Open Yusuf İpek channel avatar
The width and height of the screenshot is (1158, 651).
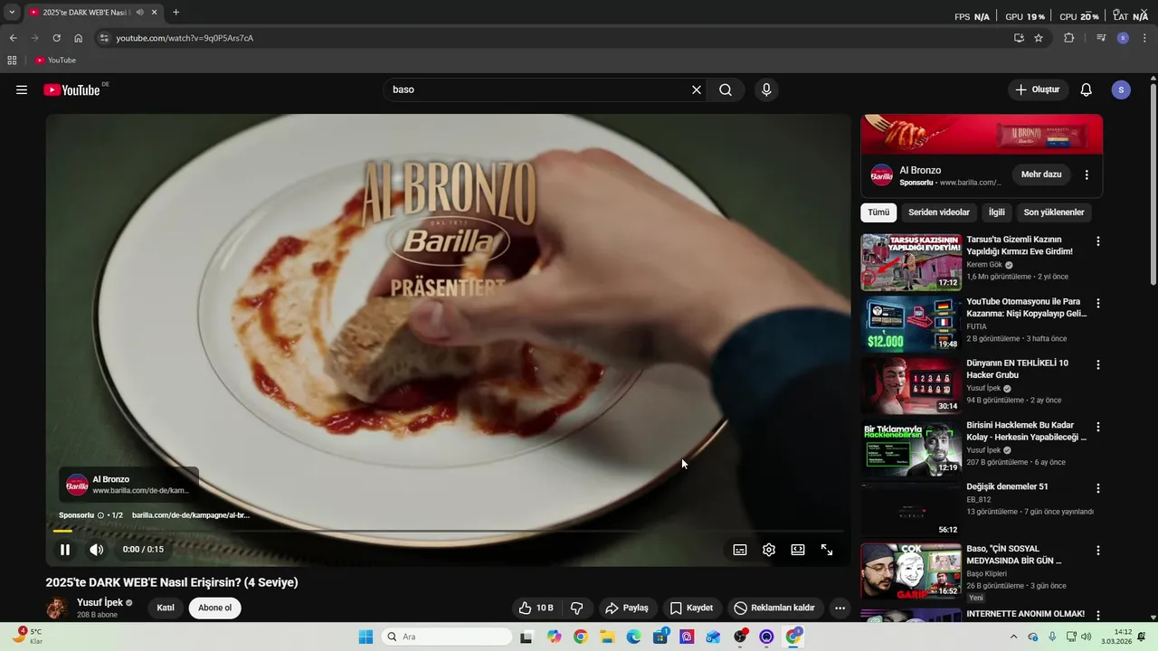[x=57, y=608]
